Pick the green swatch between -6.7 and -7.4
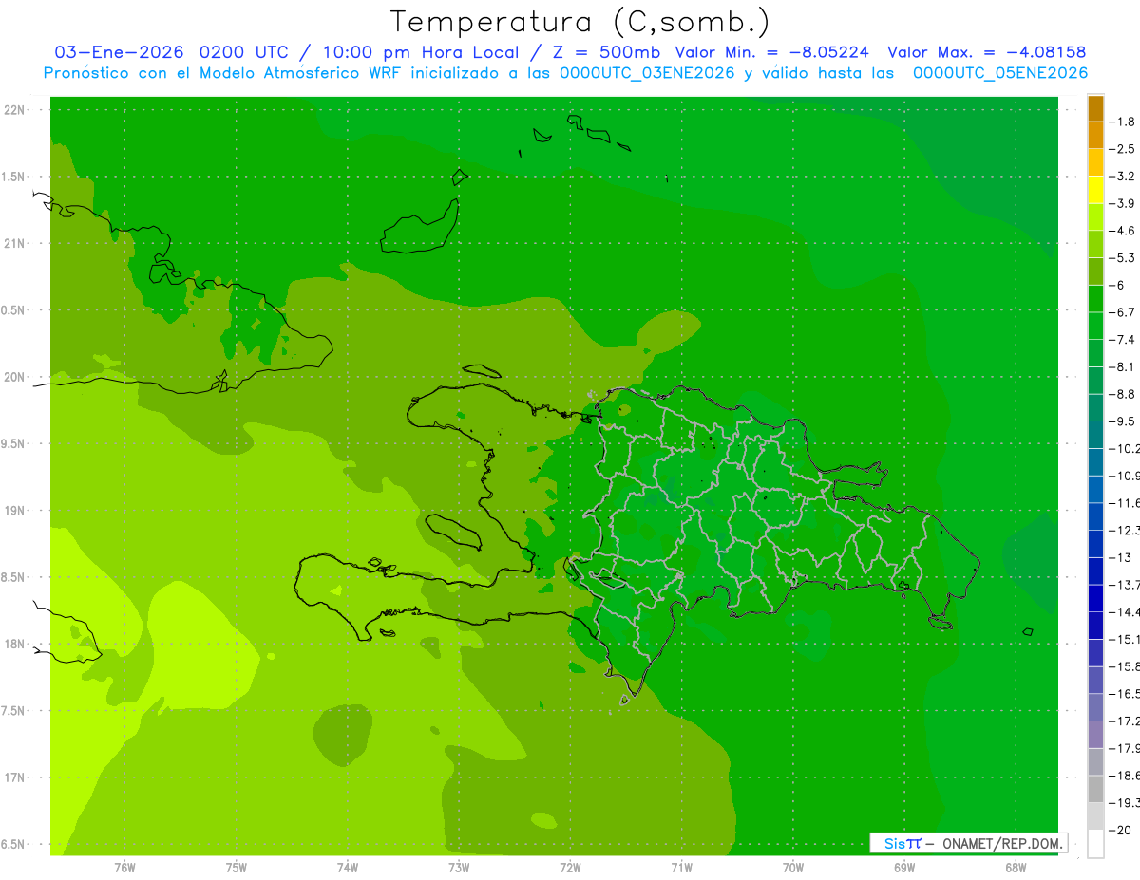1140x880 pixels. (x=1095, y=326)
